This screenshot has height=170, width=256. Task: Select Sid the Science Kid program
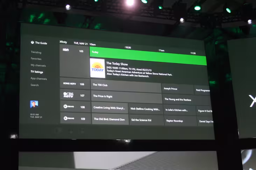(x=146, y=120)
